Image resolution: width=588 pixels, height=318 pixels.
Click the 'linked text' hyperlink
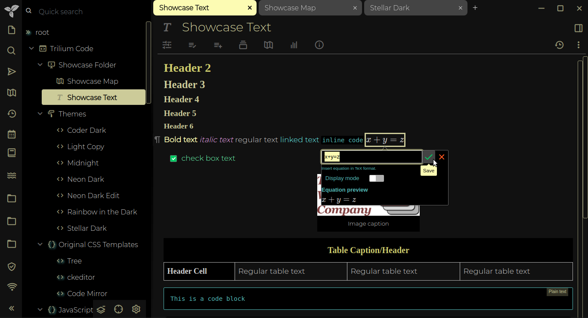point(300,140)
